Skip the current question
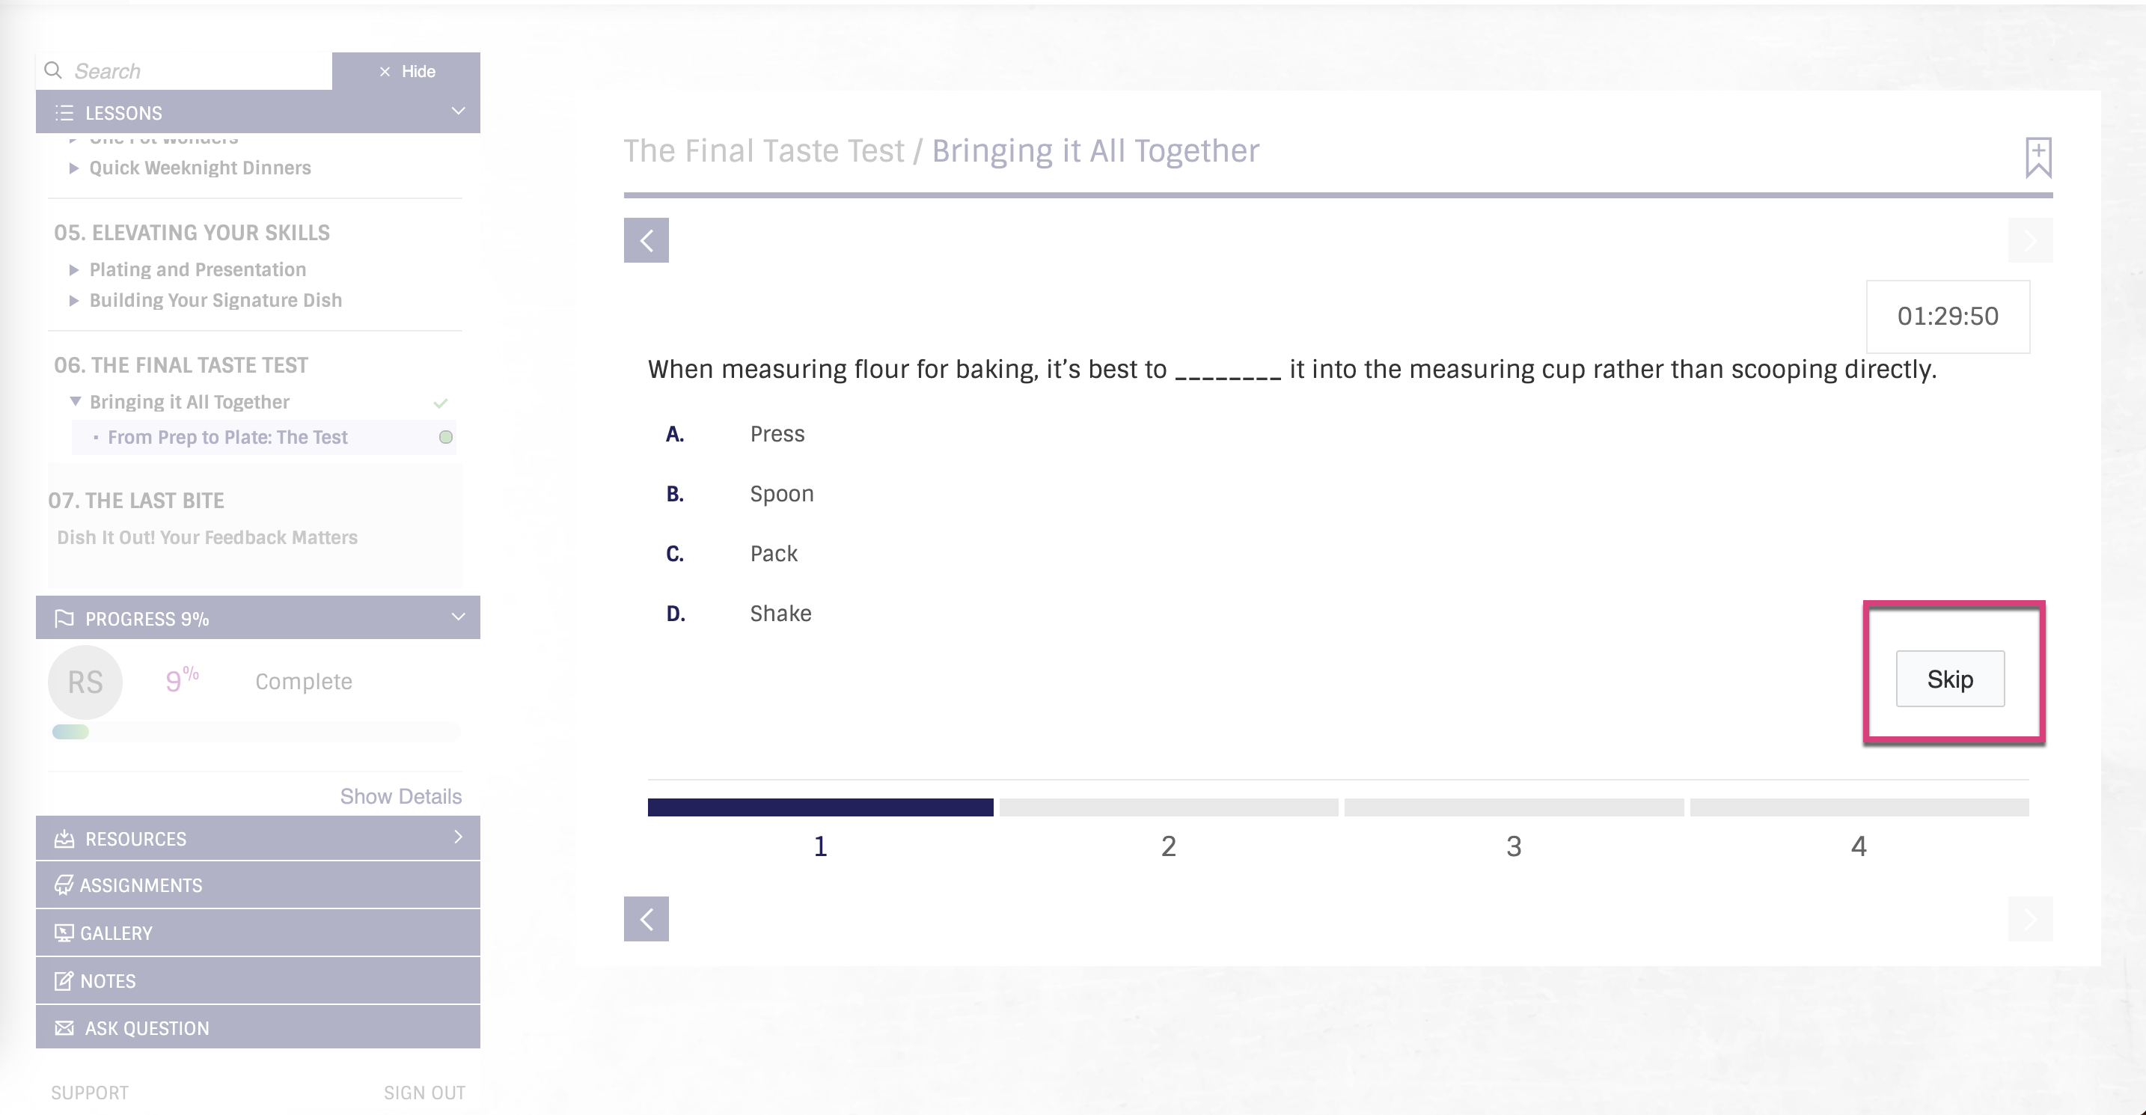The height and width of the screenshot is (1115, 2146). pos(1949,679)
